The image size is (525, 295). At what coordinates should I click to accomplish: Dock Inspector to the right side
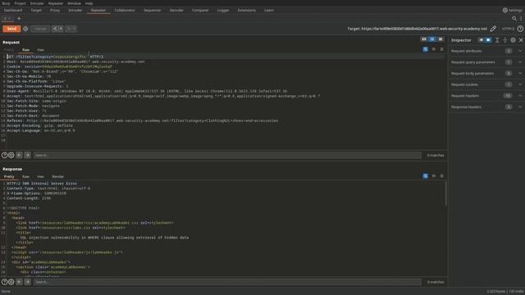tap(488, 40)
